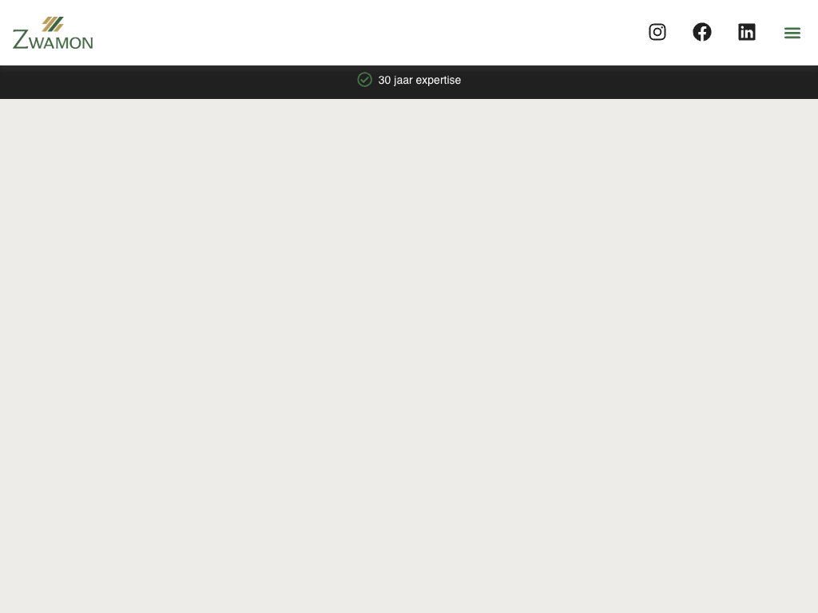This screenshot has height=613, width=818.
Task: Click the 'in' letters of LinkedIn icon
Action: [747, 33]
